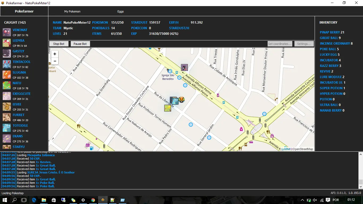Click the trainer name NatoPokeMster12 in stats
The image size is (363, 204).
coord(77,23)
